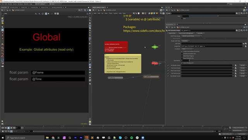
Task: Toggle Post-Render Script enable checkbox
Action: tap(168, 76)
